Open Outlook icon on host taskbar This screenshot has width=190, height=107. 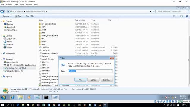[x=49, y=105]
